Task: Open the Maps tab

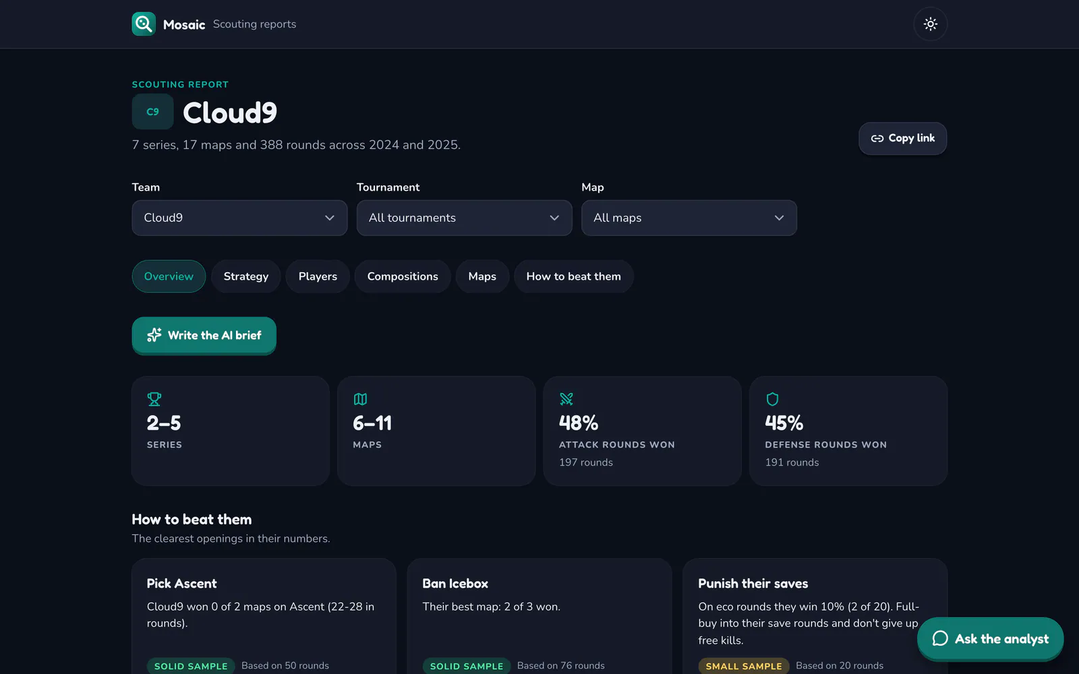Action: pos(482,276)
